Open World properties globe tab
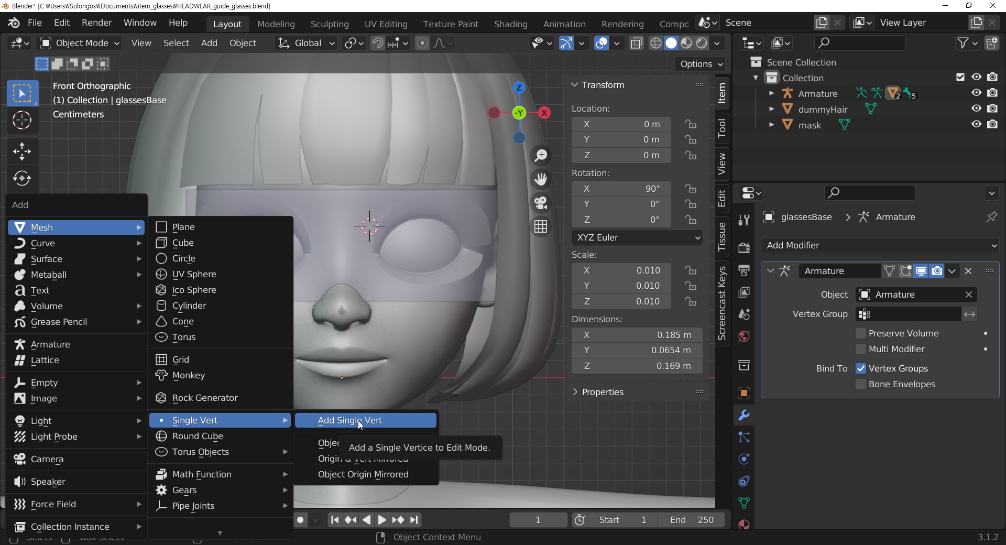1006x545 pixels. [x=744, y=336]
